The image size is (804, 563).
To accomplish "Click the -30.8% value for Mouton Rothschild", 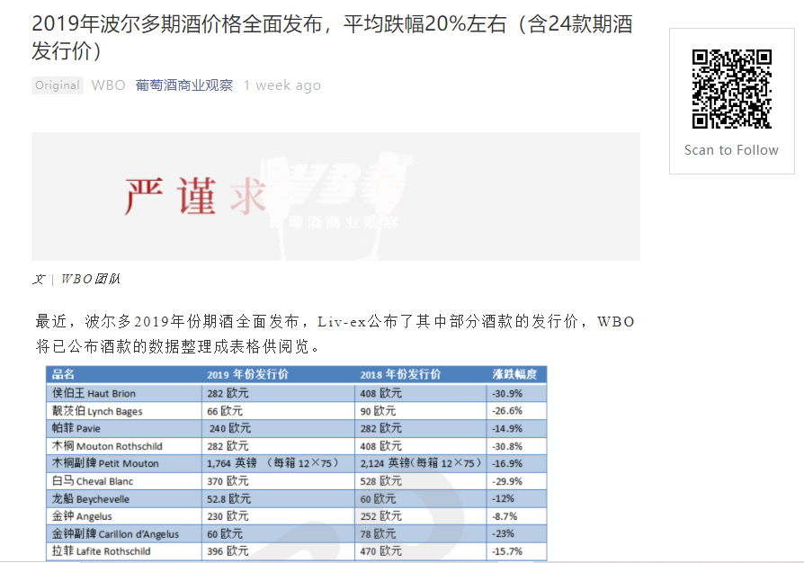I will click(507, 447).
